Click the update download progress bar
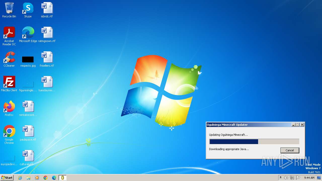The width and height of the screenshot is (322, 181). click(254, 142)
